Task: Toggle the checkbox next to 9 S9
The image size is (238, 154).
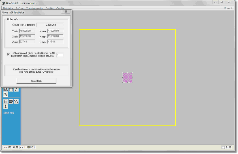Action: pyautogui.click(x=224, y=148)
